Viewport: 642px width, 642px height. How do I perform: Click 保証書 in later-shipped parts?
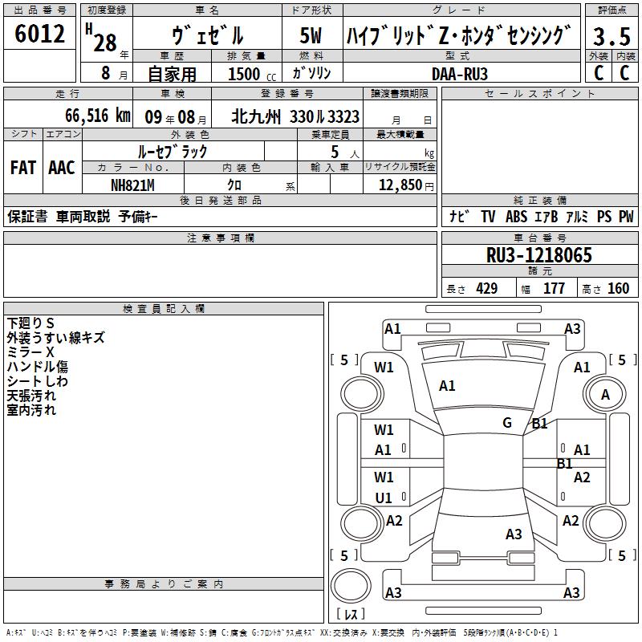click(27, 217)
